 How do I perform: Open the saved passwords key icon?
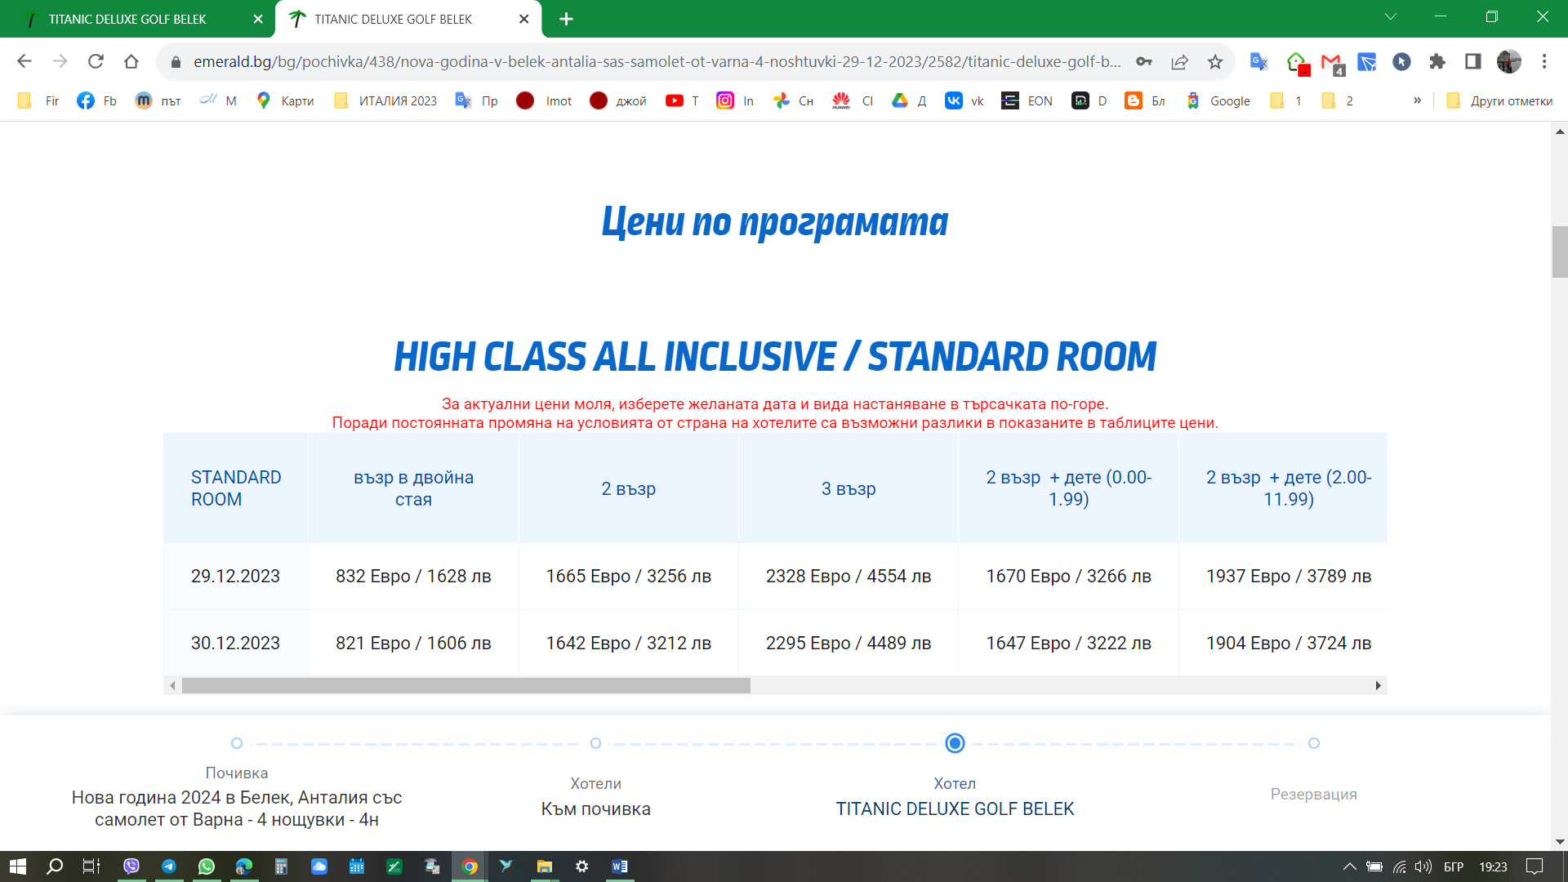(x=1143, y=62)
